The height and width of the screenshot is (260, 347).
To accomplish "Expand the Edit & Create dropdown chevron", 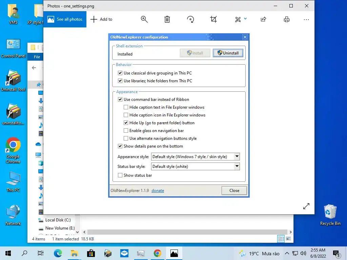I will [245, 19].
